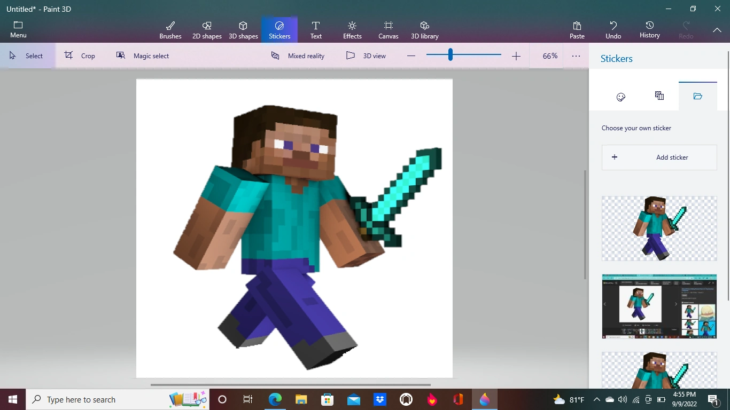Activate the Magic select tool
This screenshot has width=730, height=410.
coord(143,55)
